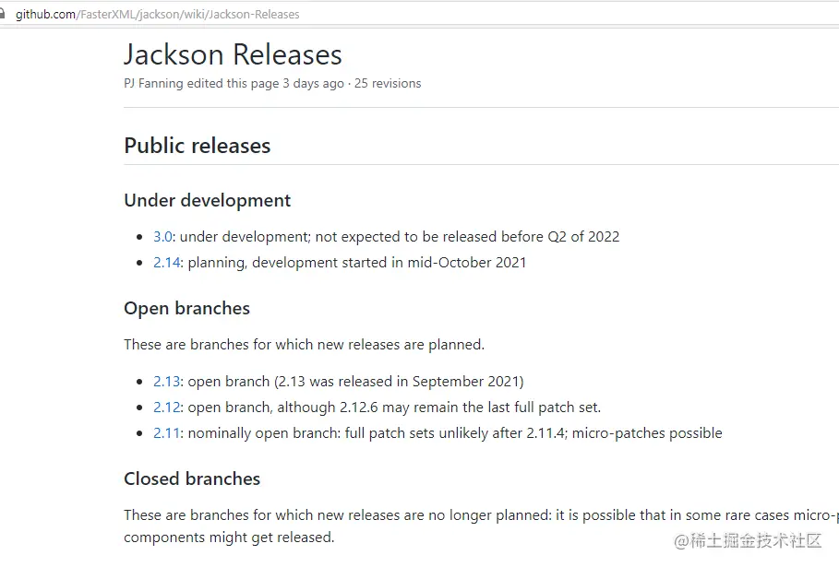Screen dimensions: 839x567
Task: Open the 2.11 branch link
Action: point(166,432)
